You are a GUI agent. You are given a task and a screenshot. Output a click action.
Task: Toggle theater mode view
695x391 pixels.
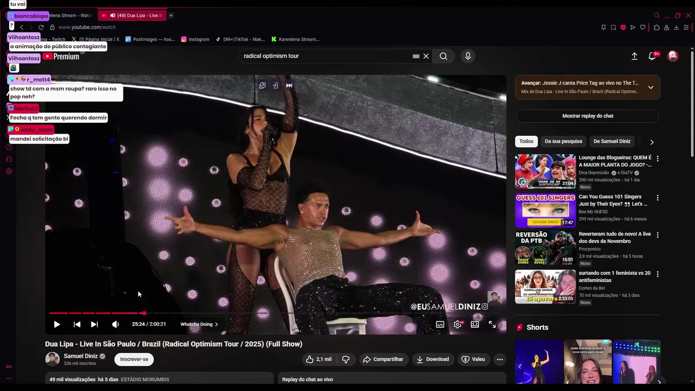(x=475, y=324)
